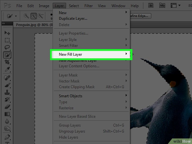
Task: Choose Duplicate Layer from the menu
Action: coord(91,18)
